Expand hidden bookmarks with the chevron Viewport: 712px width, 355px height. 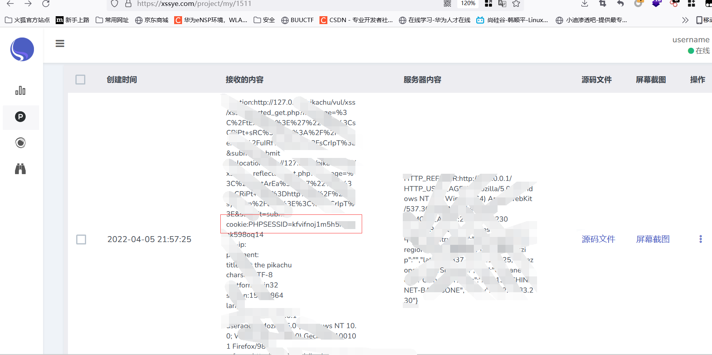(x=685, y=20)
